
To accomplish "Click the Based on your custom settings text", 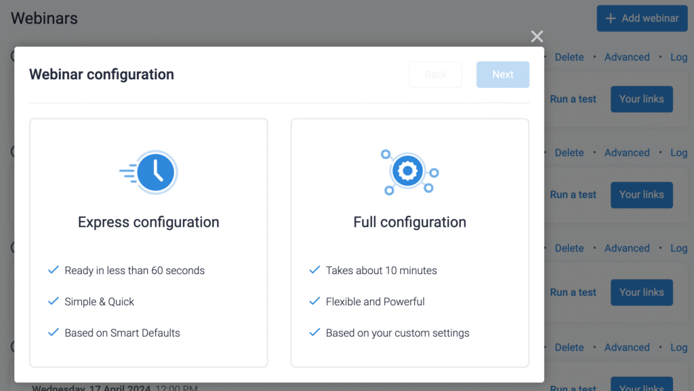I will click(397, 333).
